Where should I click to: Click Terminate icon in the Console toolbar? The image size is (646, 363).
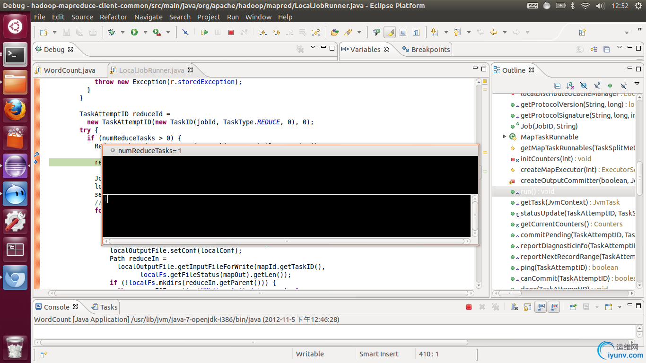coord(469,307)
